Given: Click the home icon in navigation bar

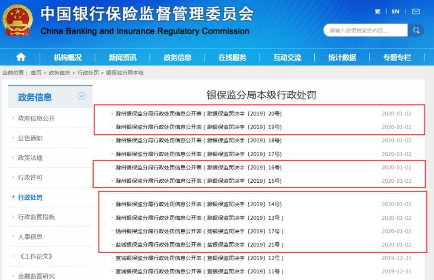Looking at the screenshot, I should tap(21, 57).
